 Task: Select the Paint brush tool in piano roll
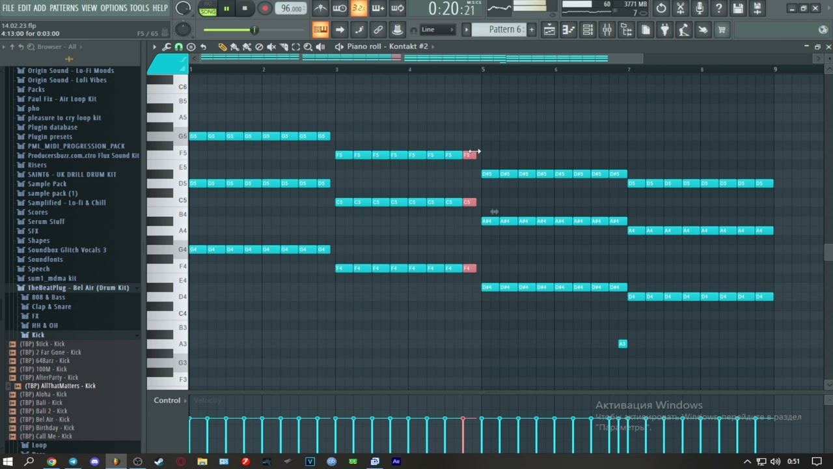point(235,47)
